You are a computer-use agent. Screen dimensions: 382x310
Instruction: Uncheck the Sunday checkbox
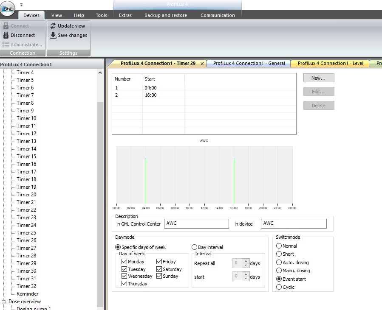[x=159, y=276]
